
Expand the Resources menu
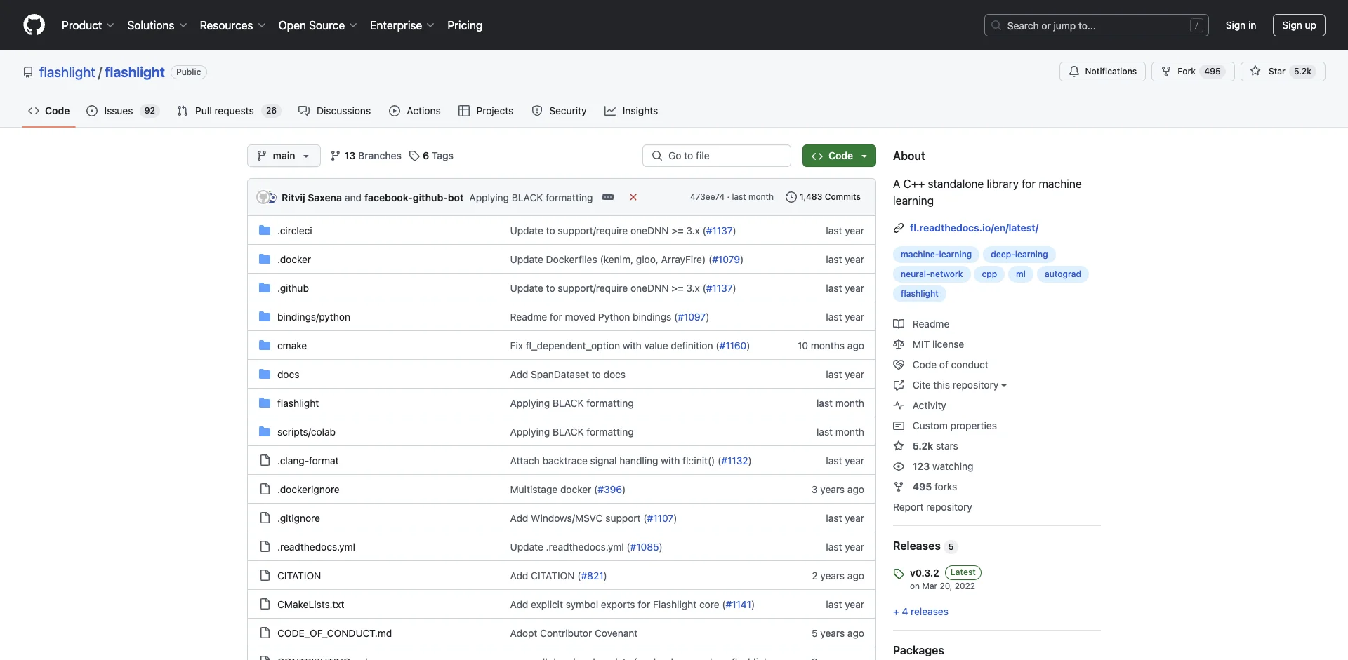coord(232,25)
